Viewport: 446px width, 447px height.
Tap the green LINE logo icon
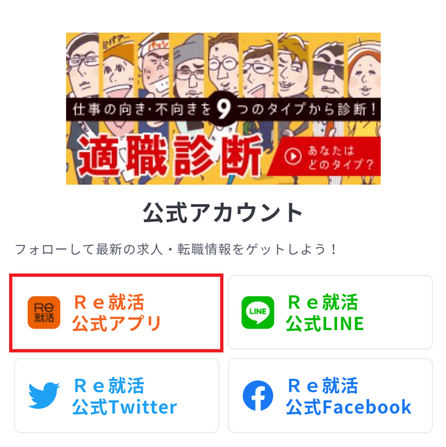(258, 313)
